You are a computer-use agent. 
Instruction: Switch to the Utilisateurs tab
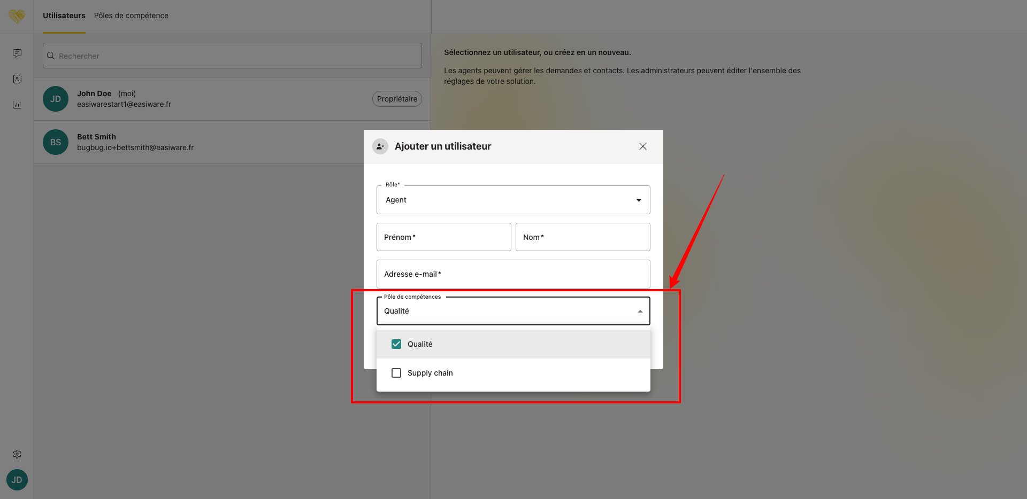(64, 15)
